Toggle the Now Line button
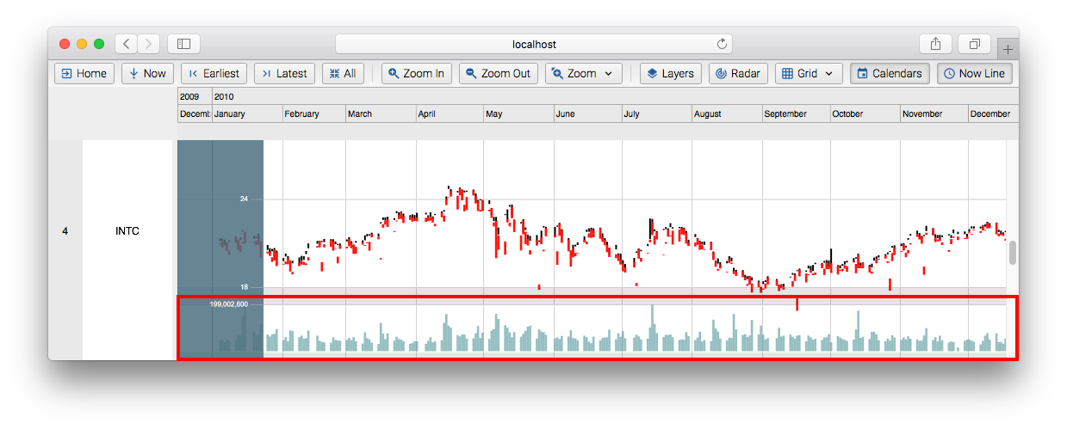The image size is (1067, 429). [x=974, y=73]
